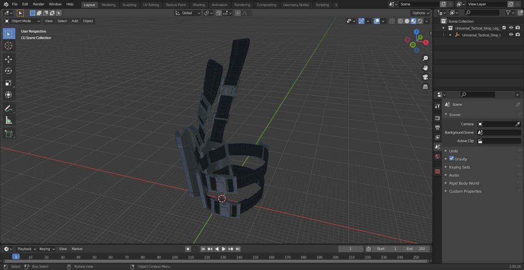Open the overlays options dropdown arrow
Screen dimensions: 524x270
[383, 21]
